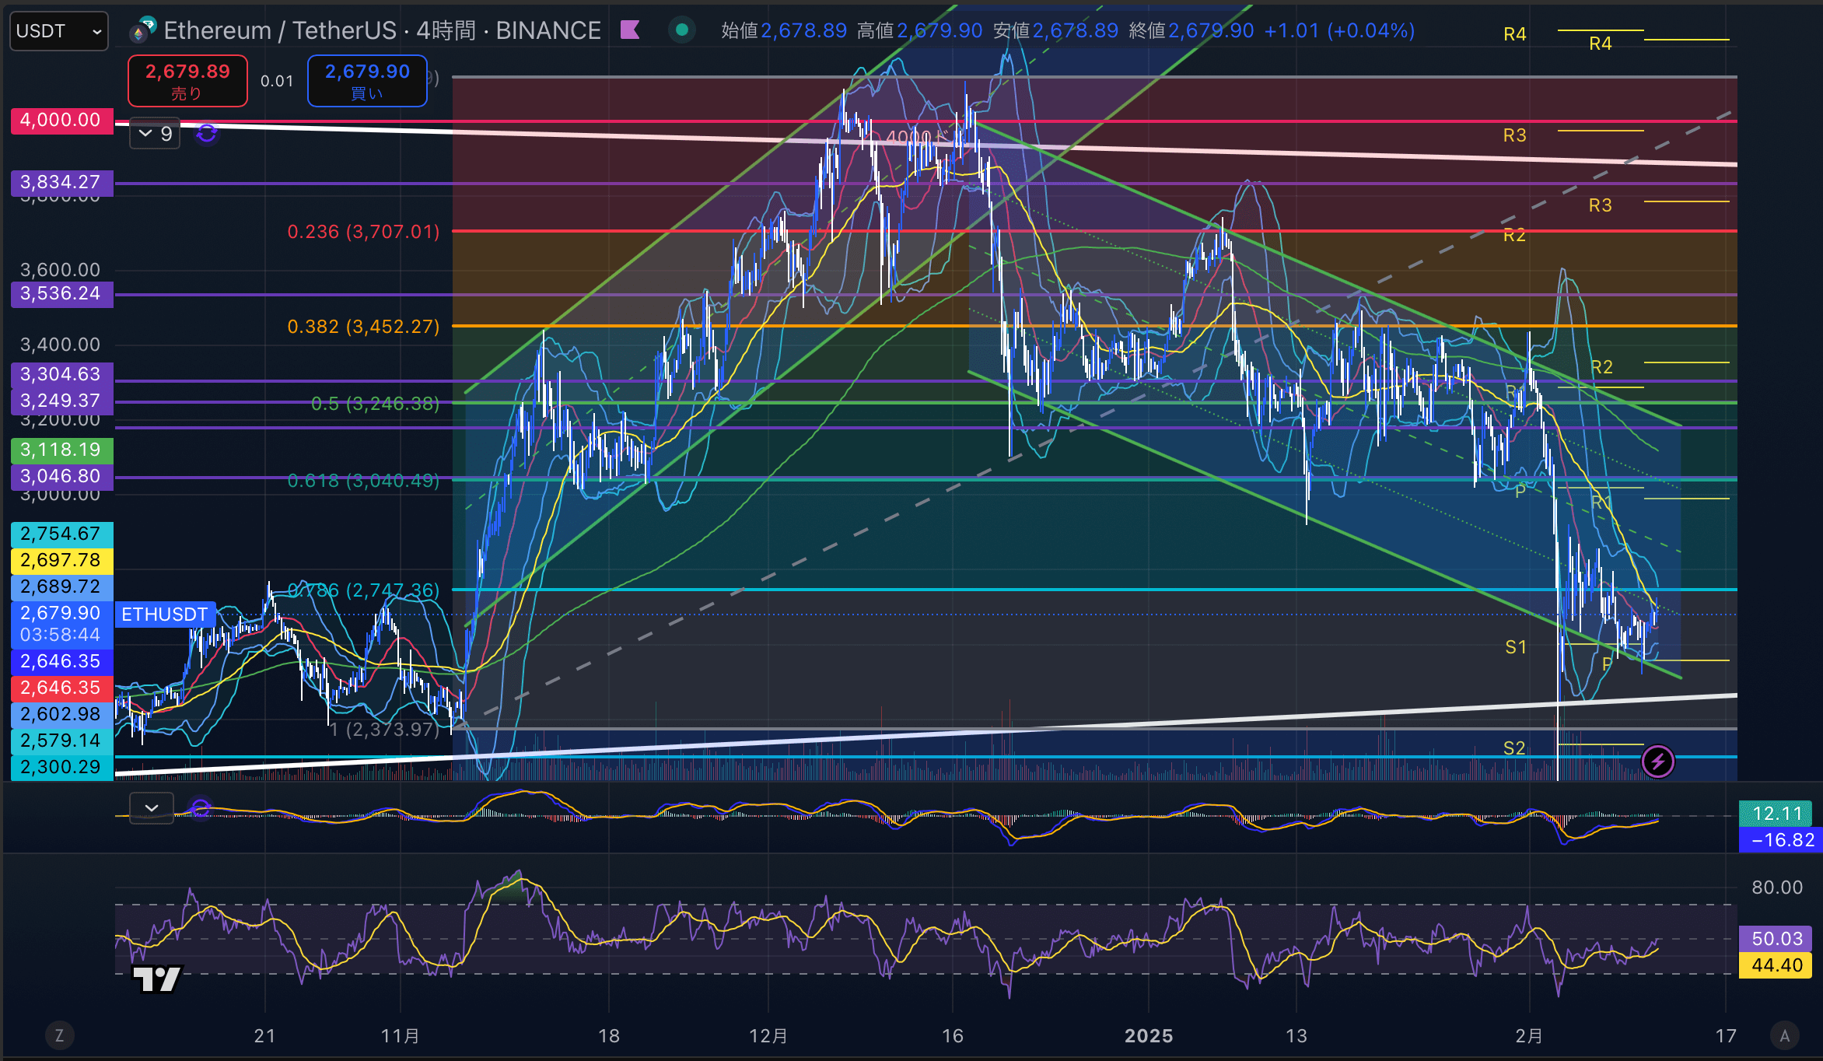1823x1061 pixels.
Task: Click the Z timezone button at bottom-left
Action: [59, 1035]
